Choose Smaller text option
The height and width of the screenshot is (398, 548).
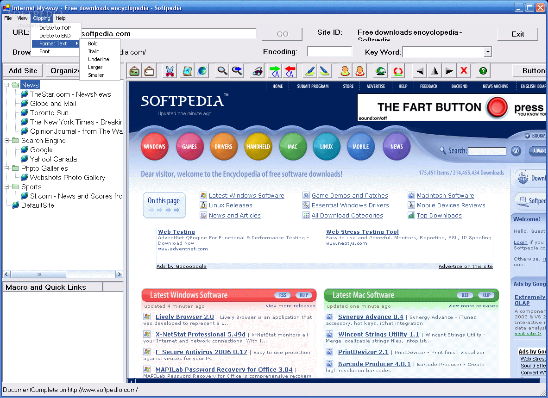(96, 75)
